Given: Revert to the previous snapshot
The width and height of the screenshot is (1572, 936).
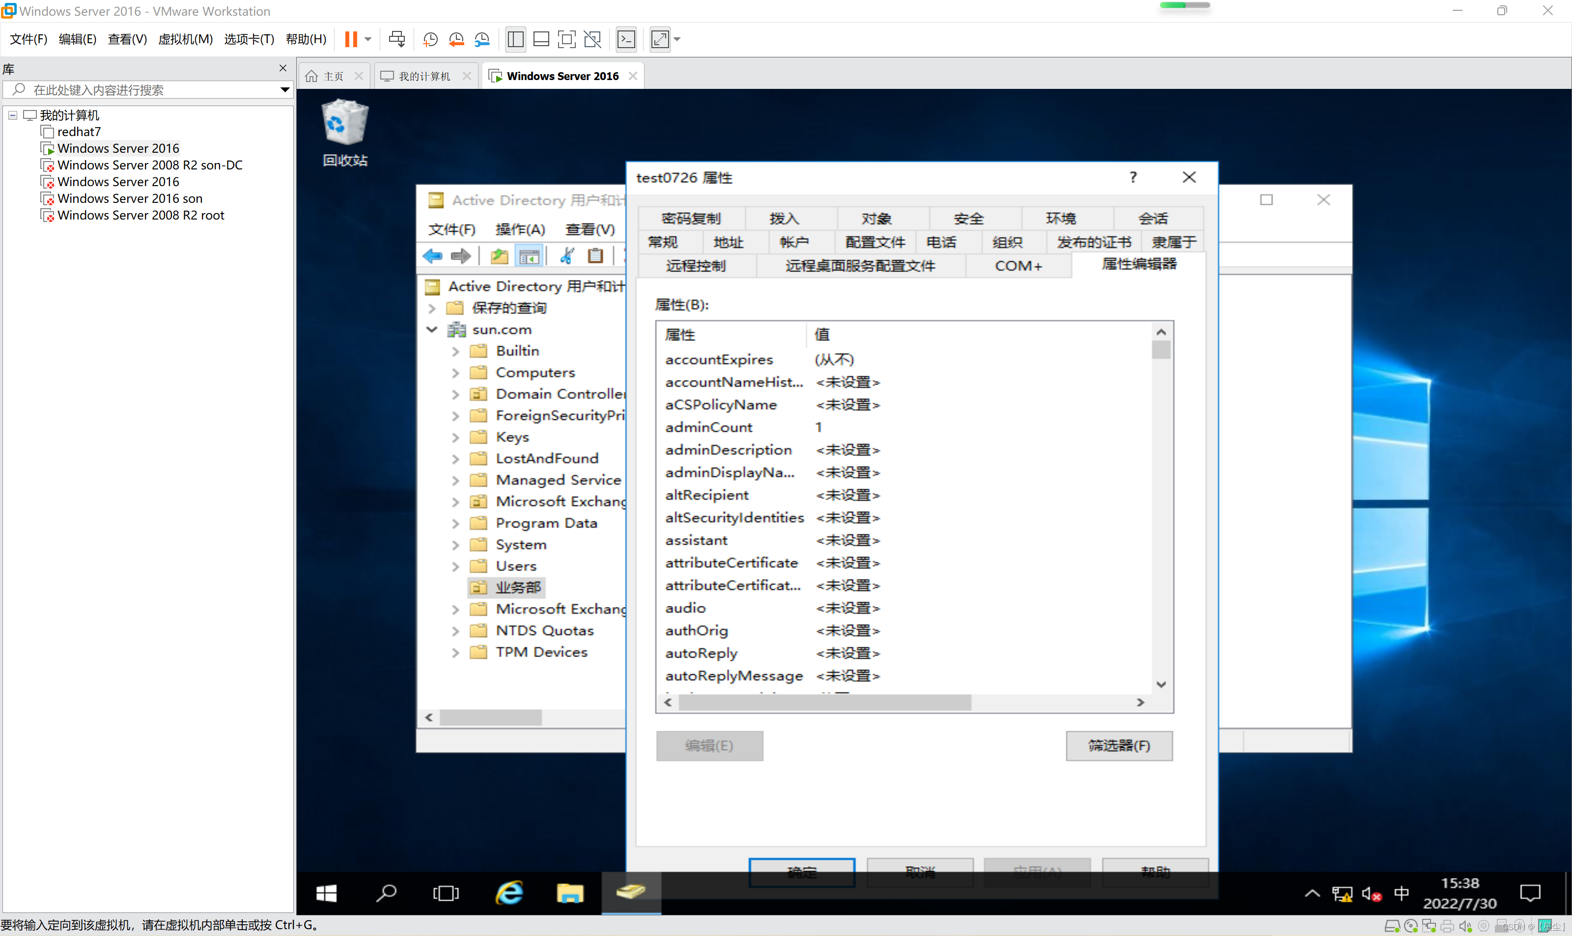Looking at the screenshot, I should [456, 40].
